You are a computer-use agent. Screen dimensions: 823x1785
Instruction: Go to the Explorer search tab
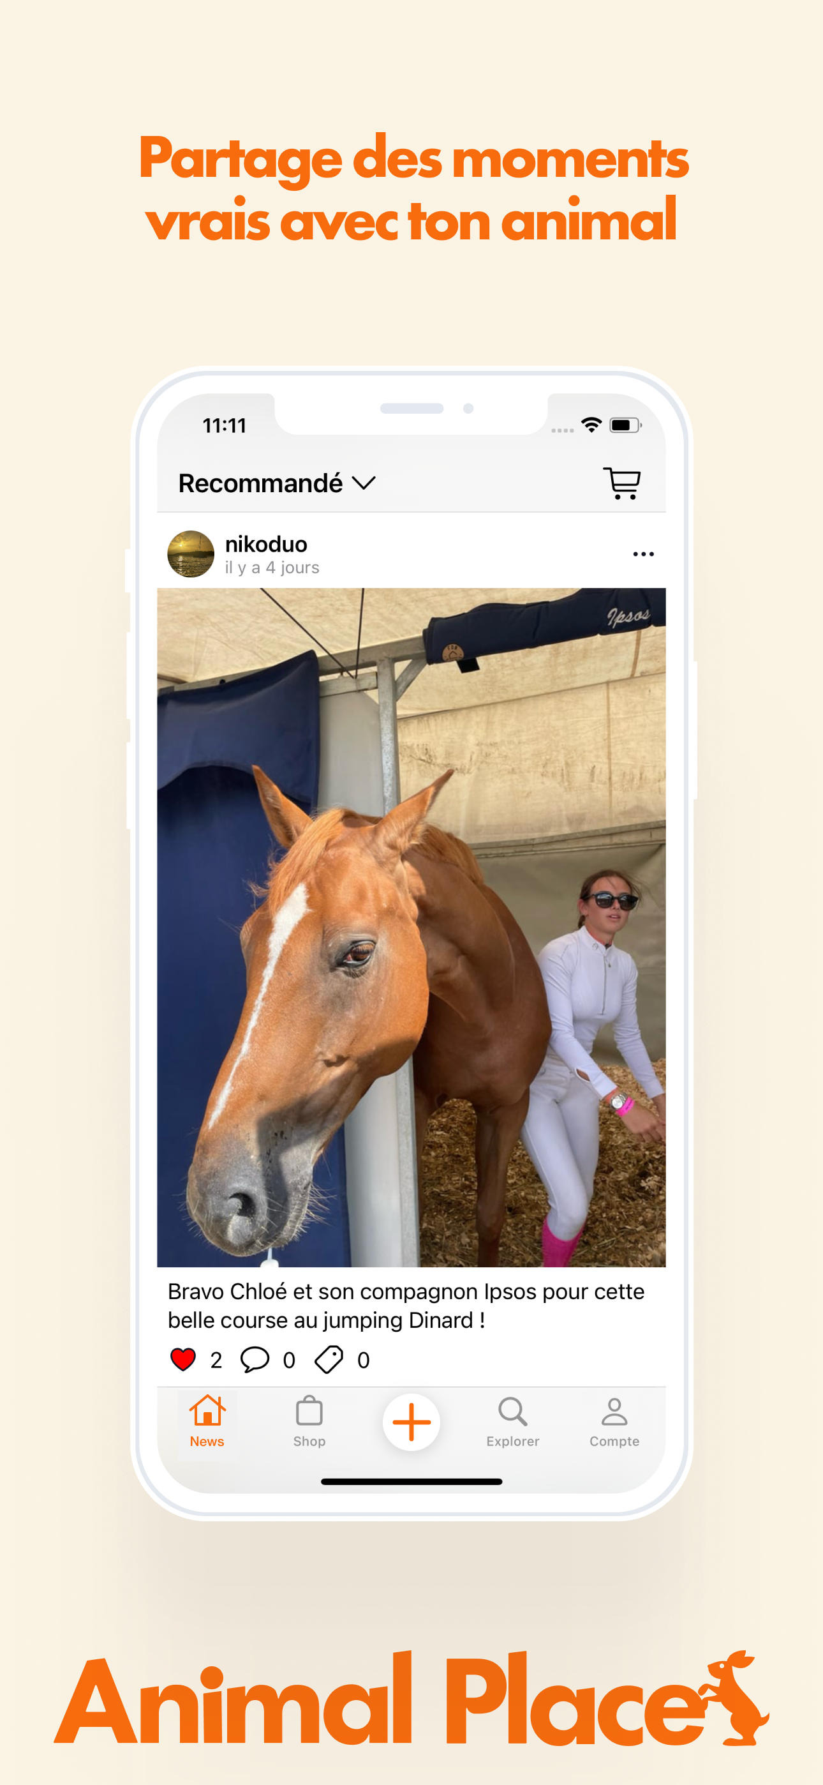point(513,1422)
